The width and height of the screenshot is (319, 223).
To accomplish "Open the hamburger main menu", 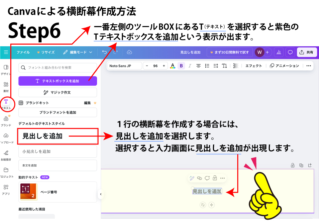I will point(6,52).
